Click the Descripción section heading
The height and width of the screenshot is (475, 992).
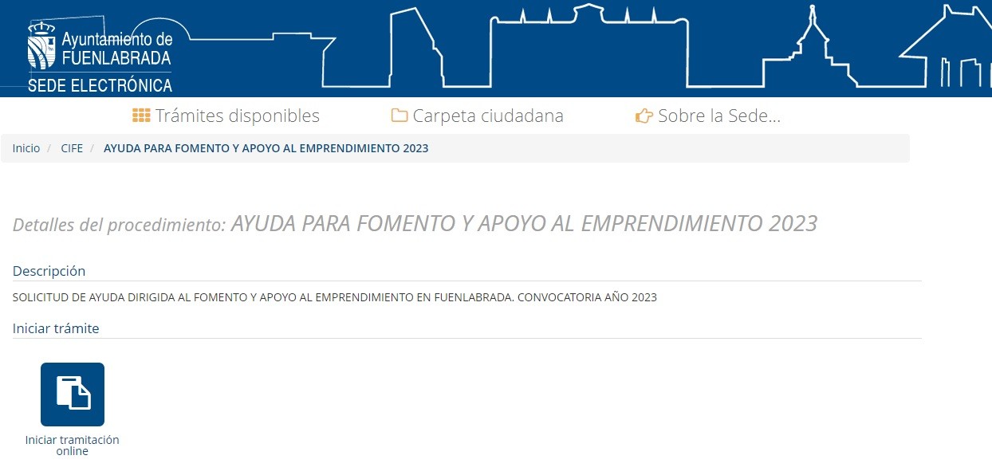[x=49, y=270]
